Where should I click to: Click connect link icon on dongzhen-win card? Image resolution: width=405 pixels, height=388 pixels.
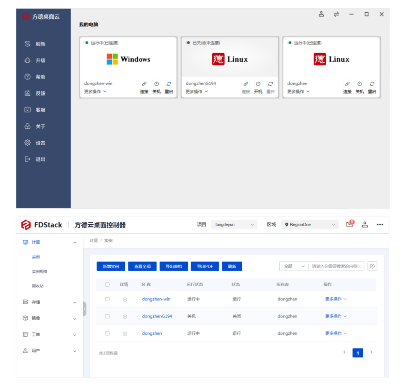coord(144,84)
